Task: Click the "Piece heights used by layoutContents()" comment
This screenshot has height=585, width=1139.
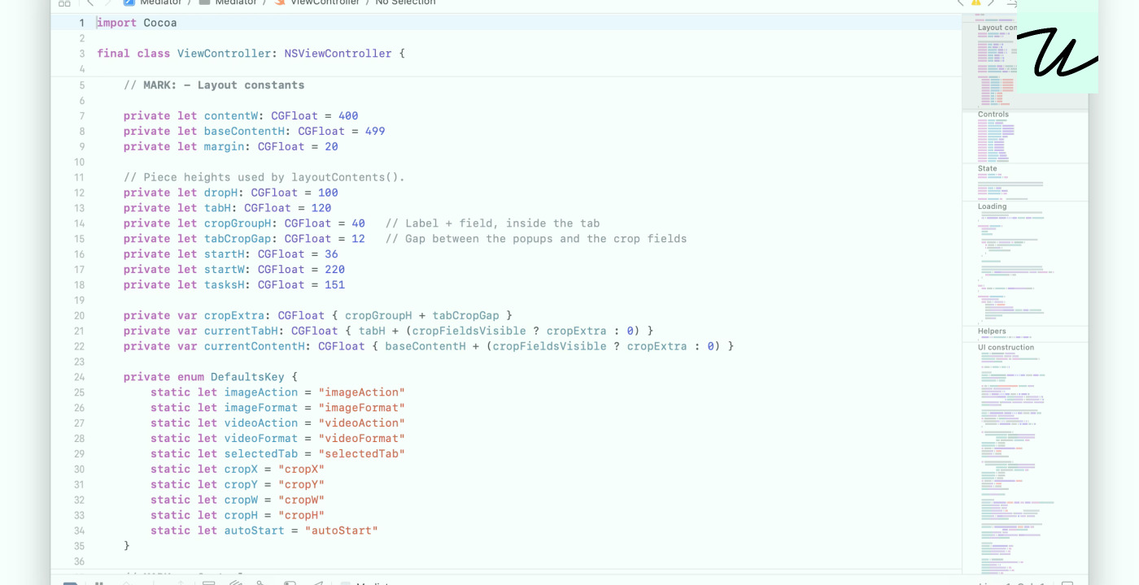Action: click(264, 177)
